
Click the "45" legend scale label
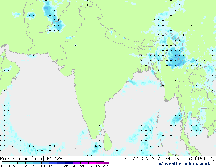point(97,166)
